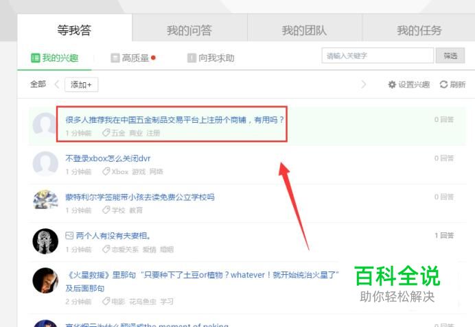Click the avatar beside the 夫妻相 question
475x327 pixels.
(x=45, y=241)
